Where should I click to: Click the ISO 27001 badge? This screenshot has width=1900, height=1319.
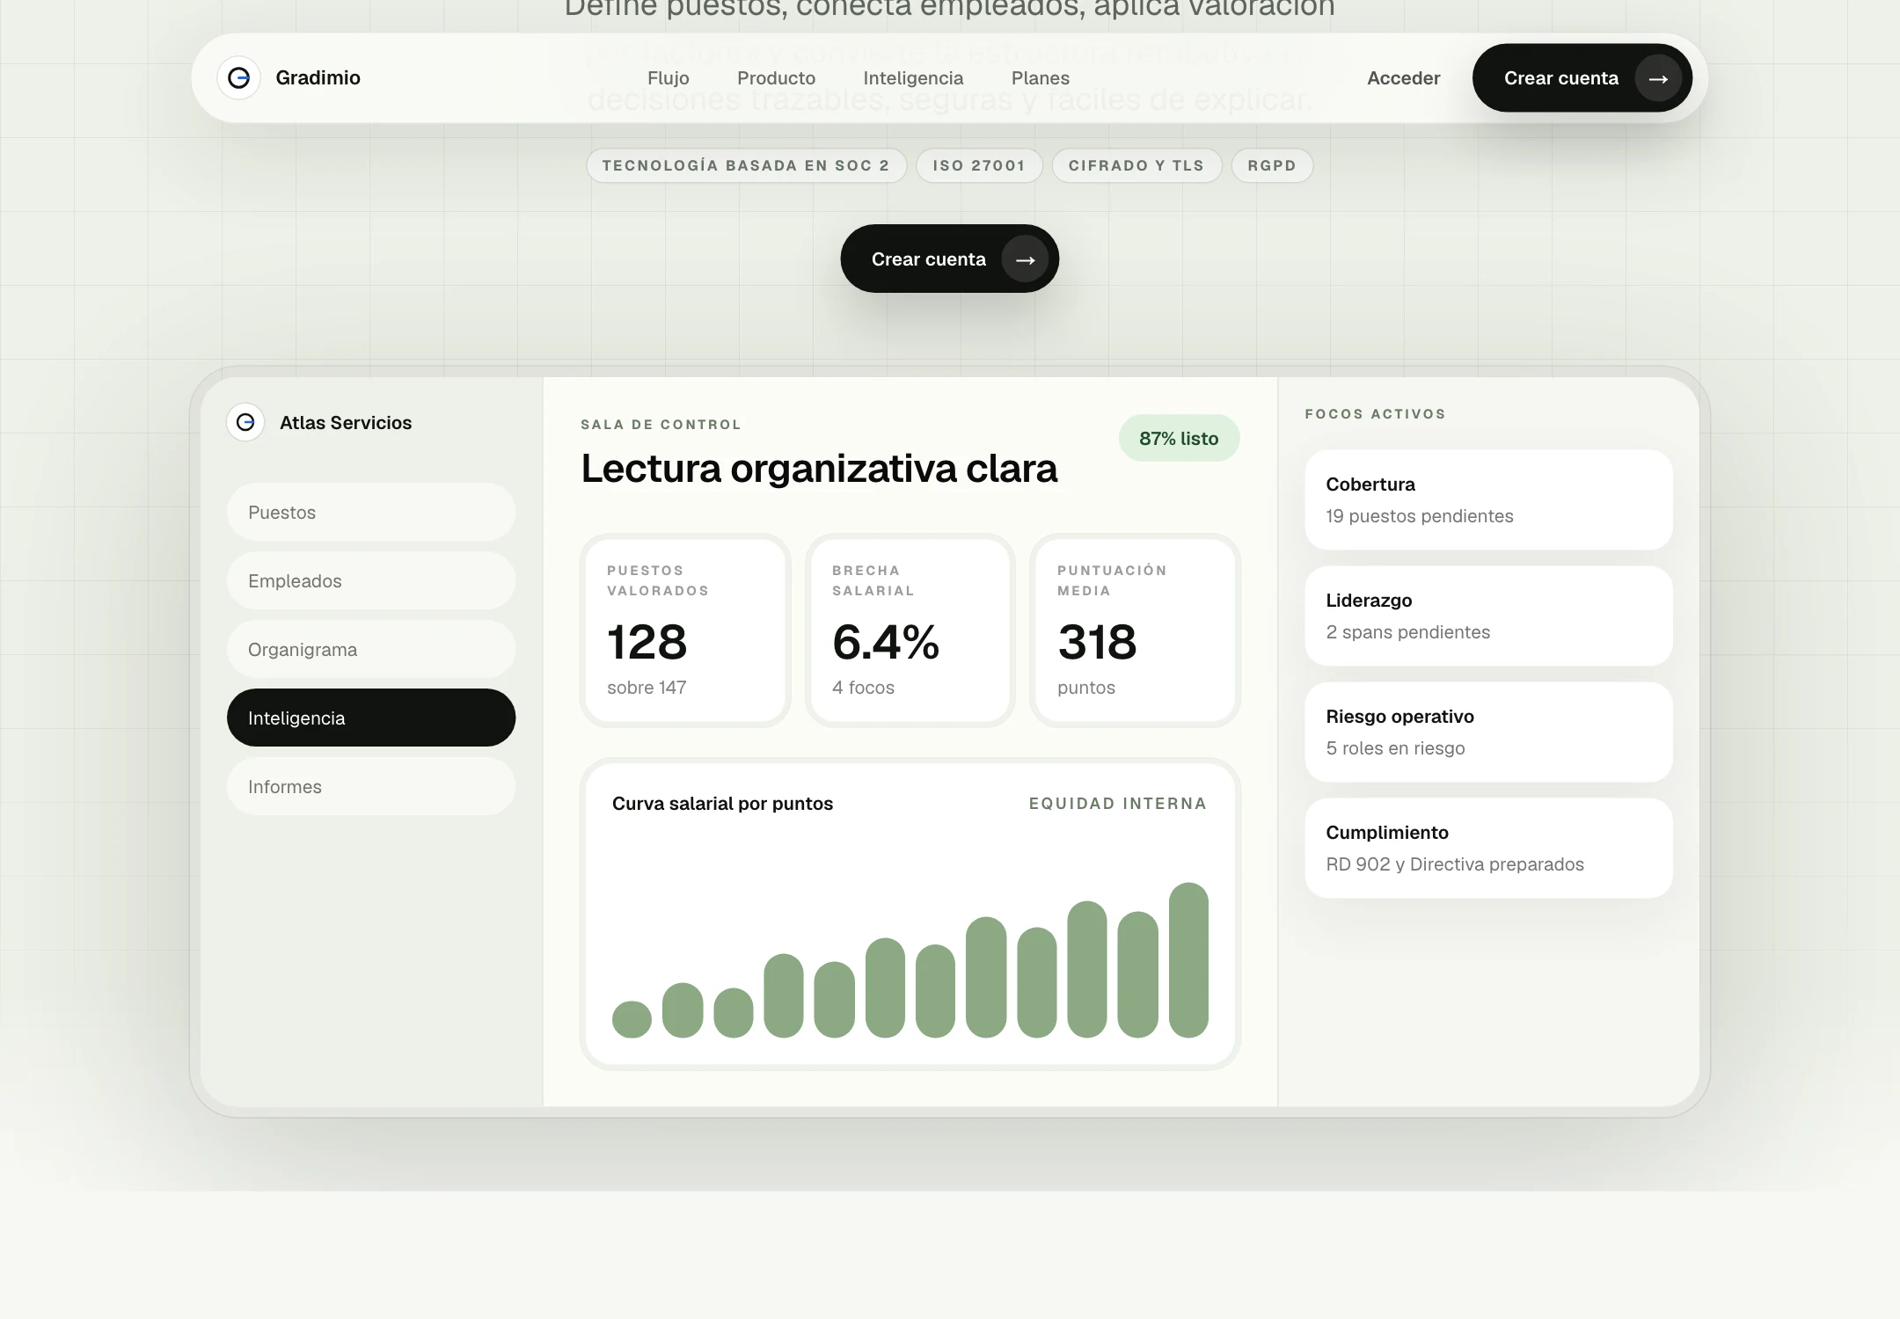[x=979, y=165]
